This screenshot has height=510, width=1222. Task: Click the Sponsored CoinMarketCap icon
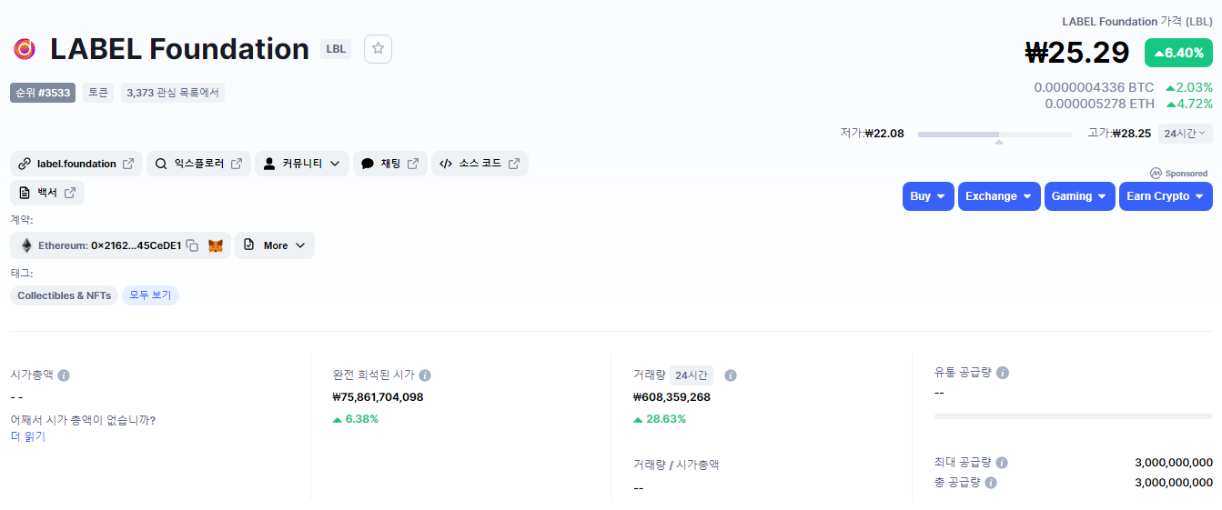point(1156,173)
